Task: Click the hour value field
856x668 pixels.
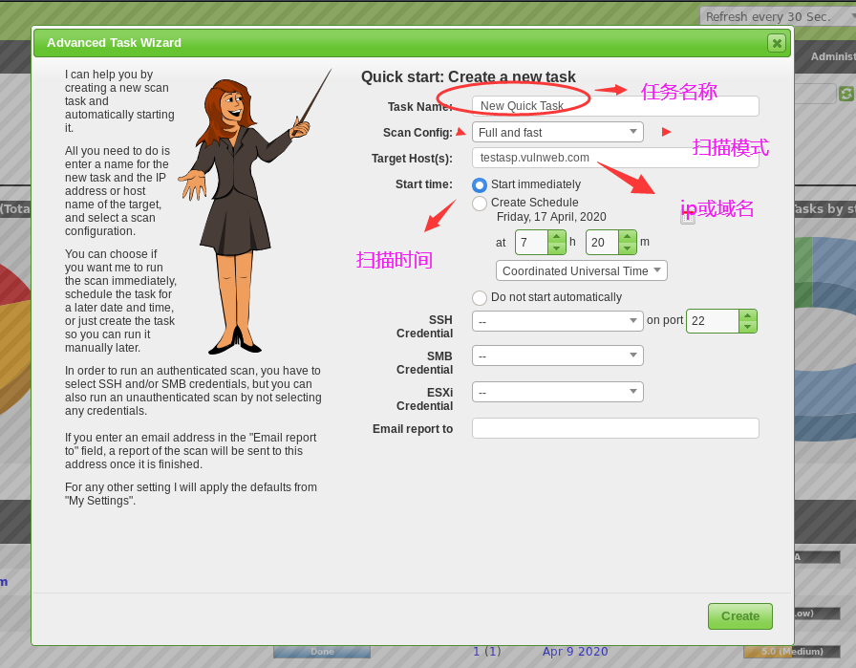Action: [531, 243]
